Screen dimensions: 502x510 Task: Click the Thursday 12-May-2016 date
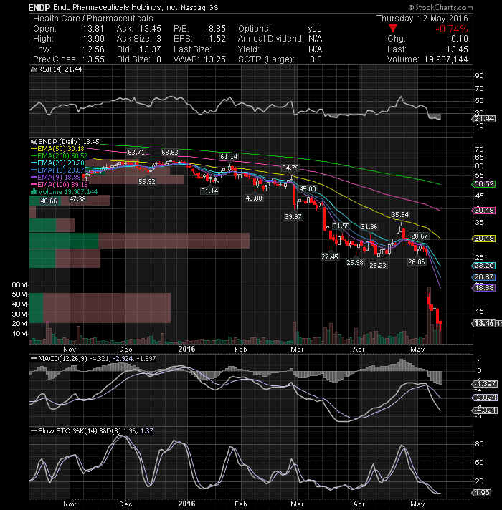pyautogui.click(x=422, y=19)
